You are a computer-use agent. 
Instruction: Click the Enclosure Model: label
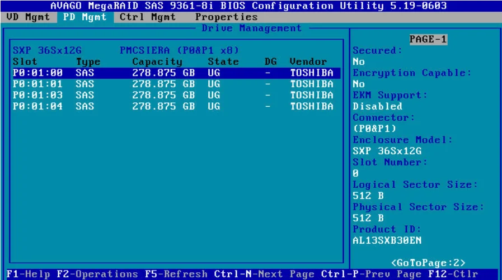(x=403, y=140)
